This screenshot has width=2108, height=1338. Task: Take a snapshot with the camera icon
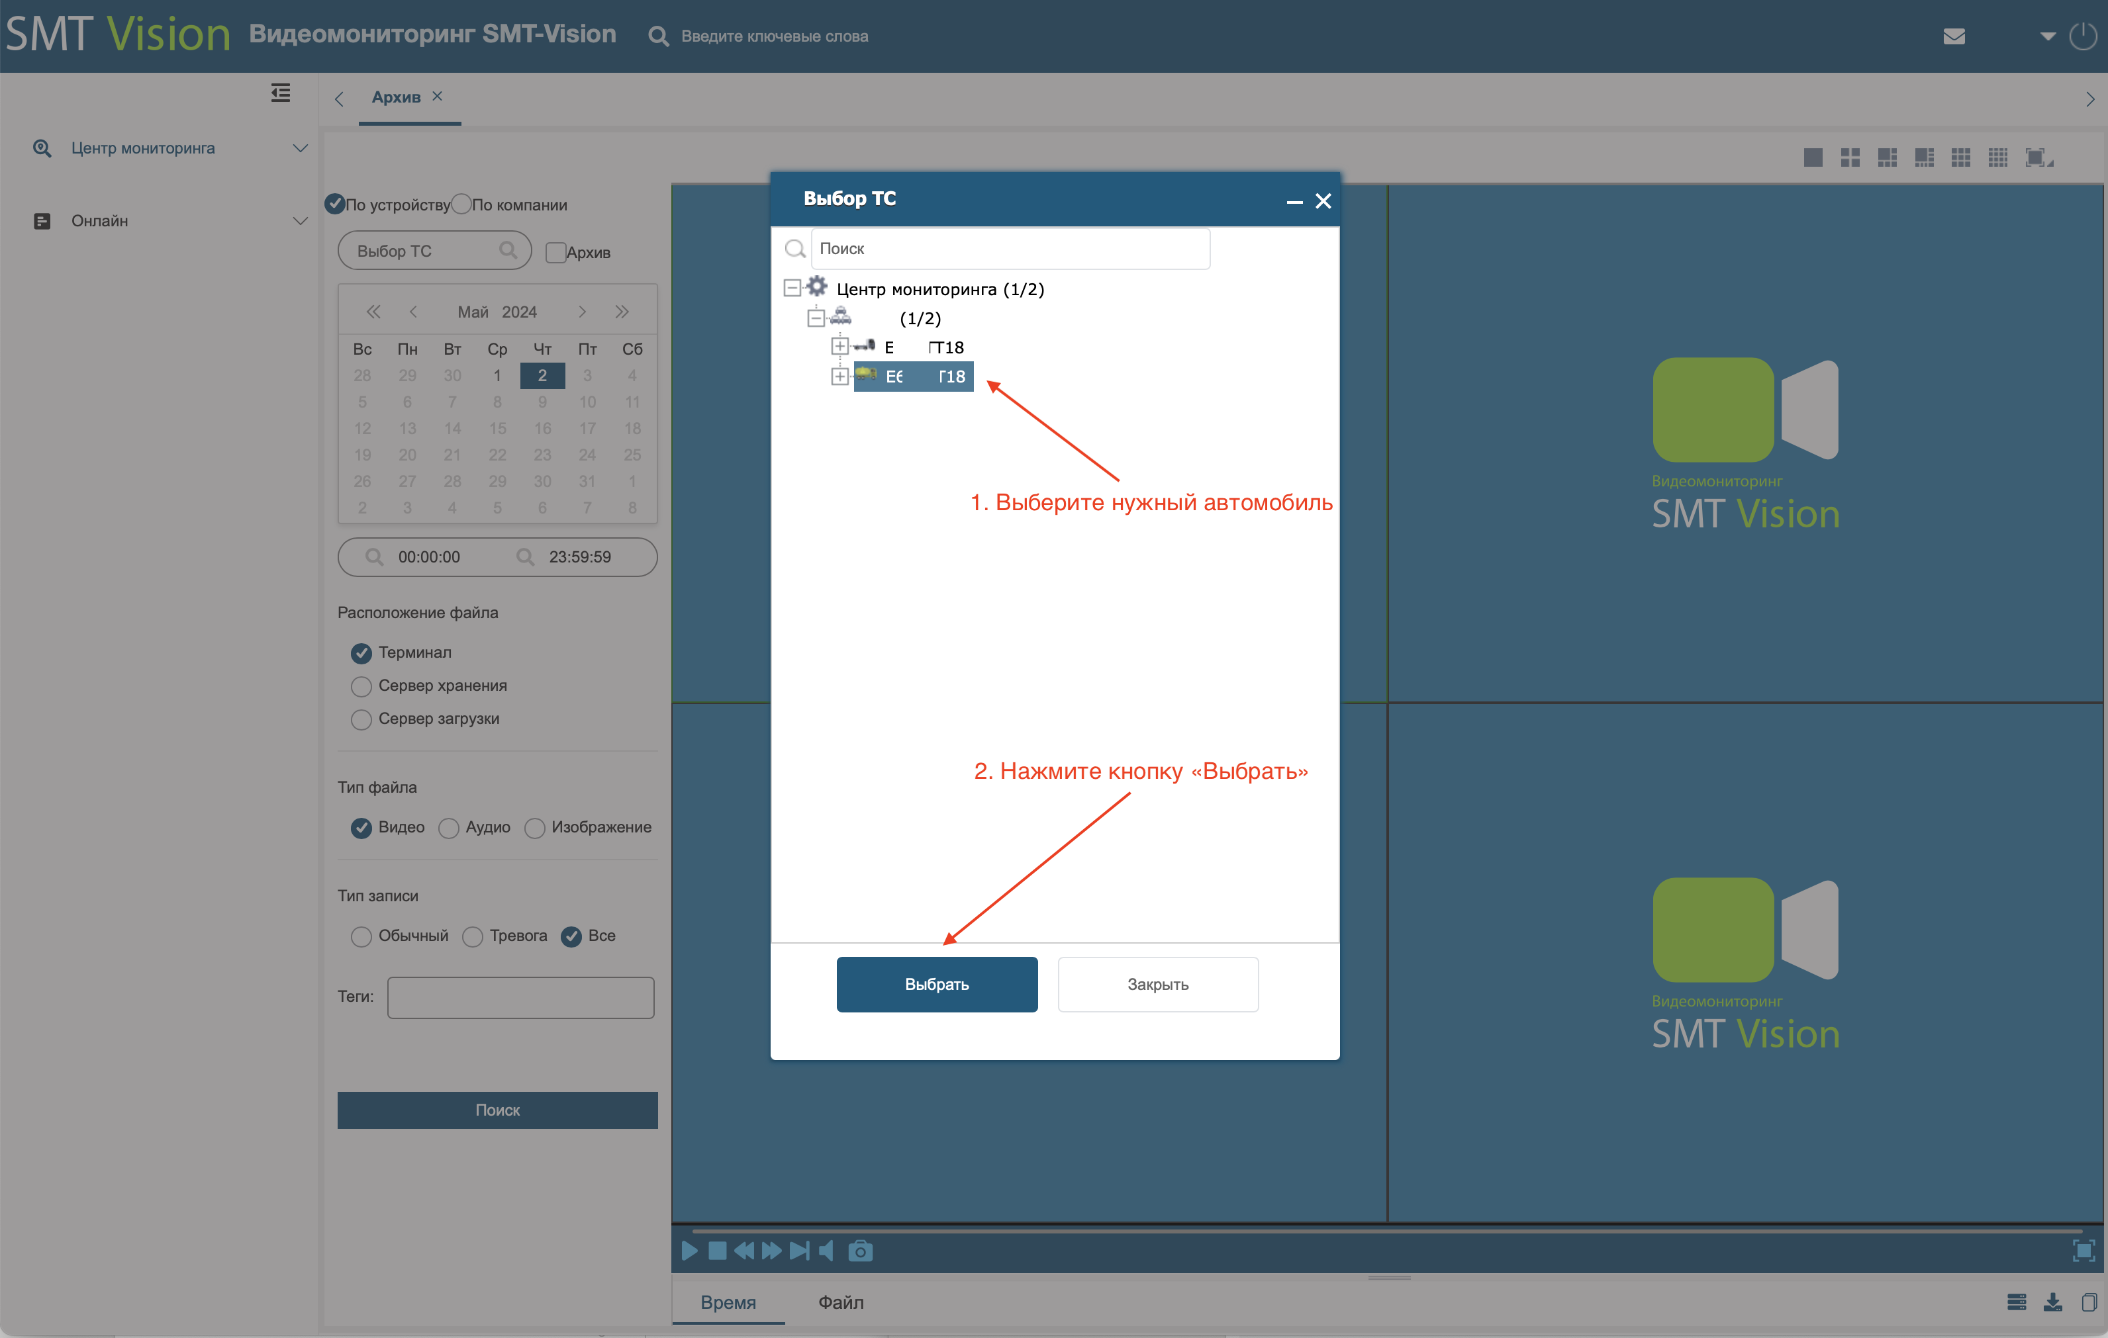[x=861, y=1251]
